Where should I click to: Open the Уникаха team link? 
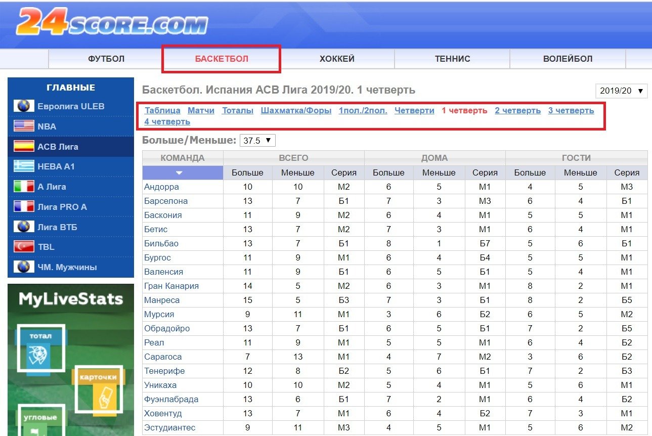[x=160, y=385]
